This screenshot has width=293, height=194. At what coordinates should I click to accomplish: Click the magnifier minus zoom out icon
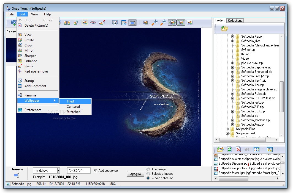(163, 23)
